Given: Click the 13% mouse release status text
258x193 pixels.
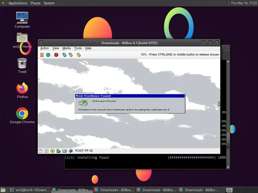Looking at the screenshot, I should tap(180, 55).
